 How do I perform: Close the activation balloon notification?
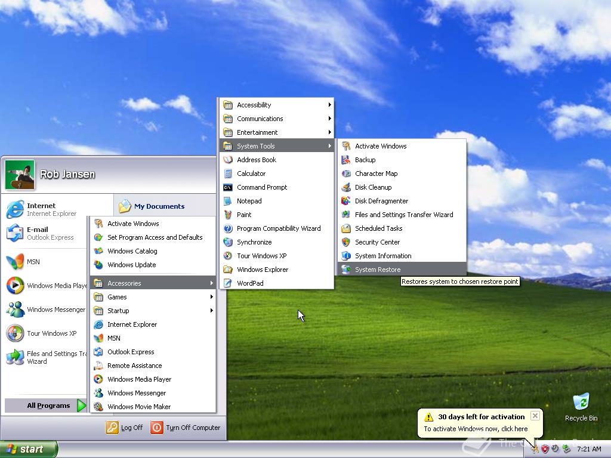click(x=535, y=416)
